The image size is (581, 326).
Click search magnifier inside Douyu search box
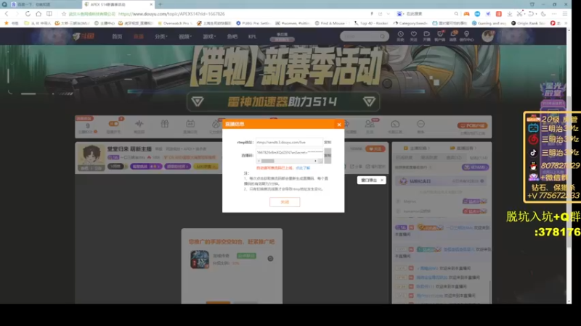tap(383, 36)
